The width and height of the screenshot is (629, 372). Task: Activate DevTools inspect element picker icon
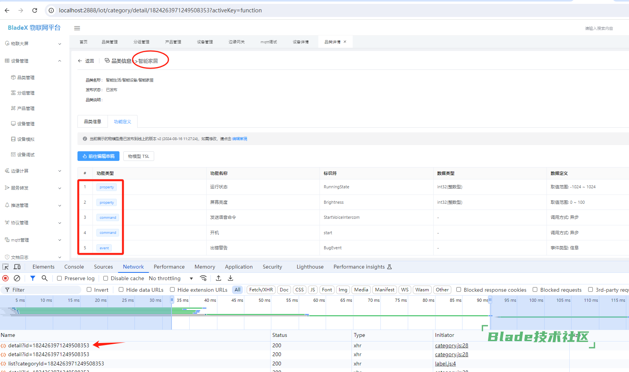[x=5, y=267]
